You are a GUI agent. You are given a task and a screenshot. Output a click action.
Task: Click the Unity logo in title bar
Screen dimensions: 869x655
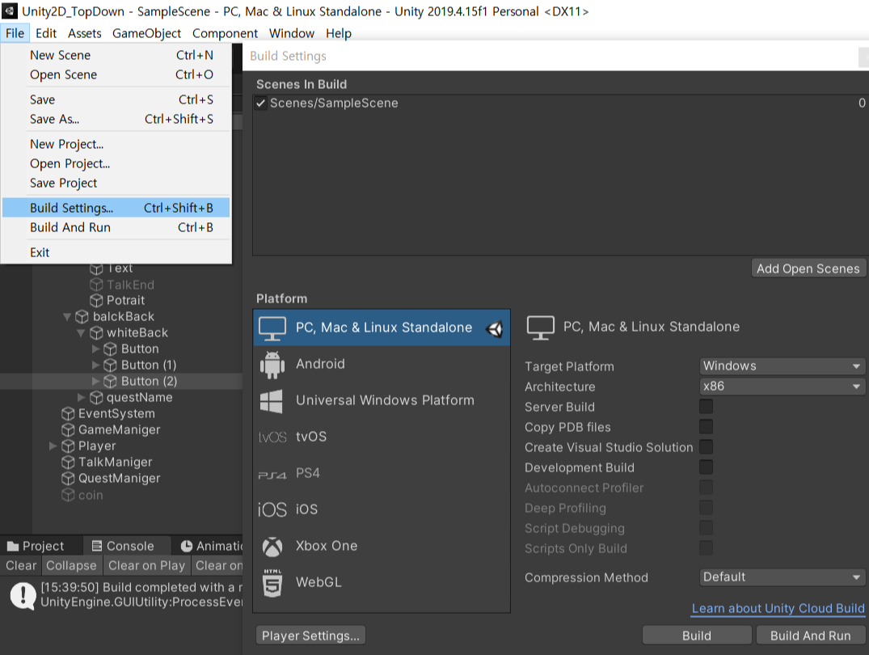click(x=10, y=11)
